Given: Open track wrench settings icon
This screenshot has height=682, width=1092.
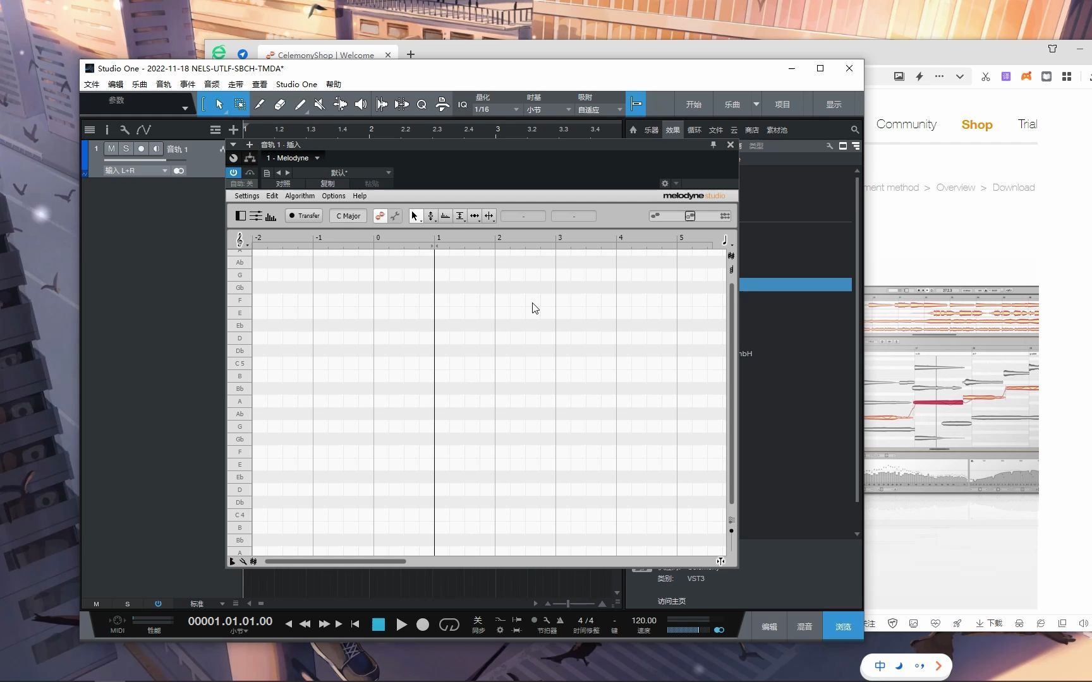Looking at the screenshot, I should (x=124, y=129).
